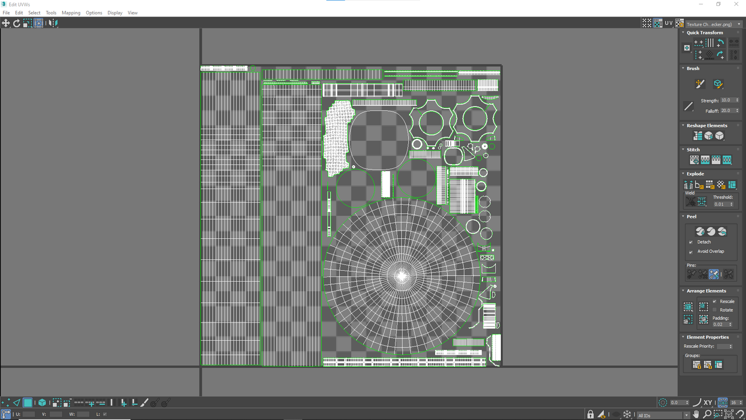
Task: Click the Pack Custom arrange icon
Action: tap(688, 307)
